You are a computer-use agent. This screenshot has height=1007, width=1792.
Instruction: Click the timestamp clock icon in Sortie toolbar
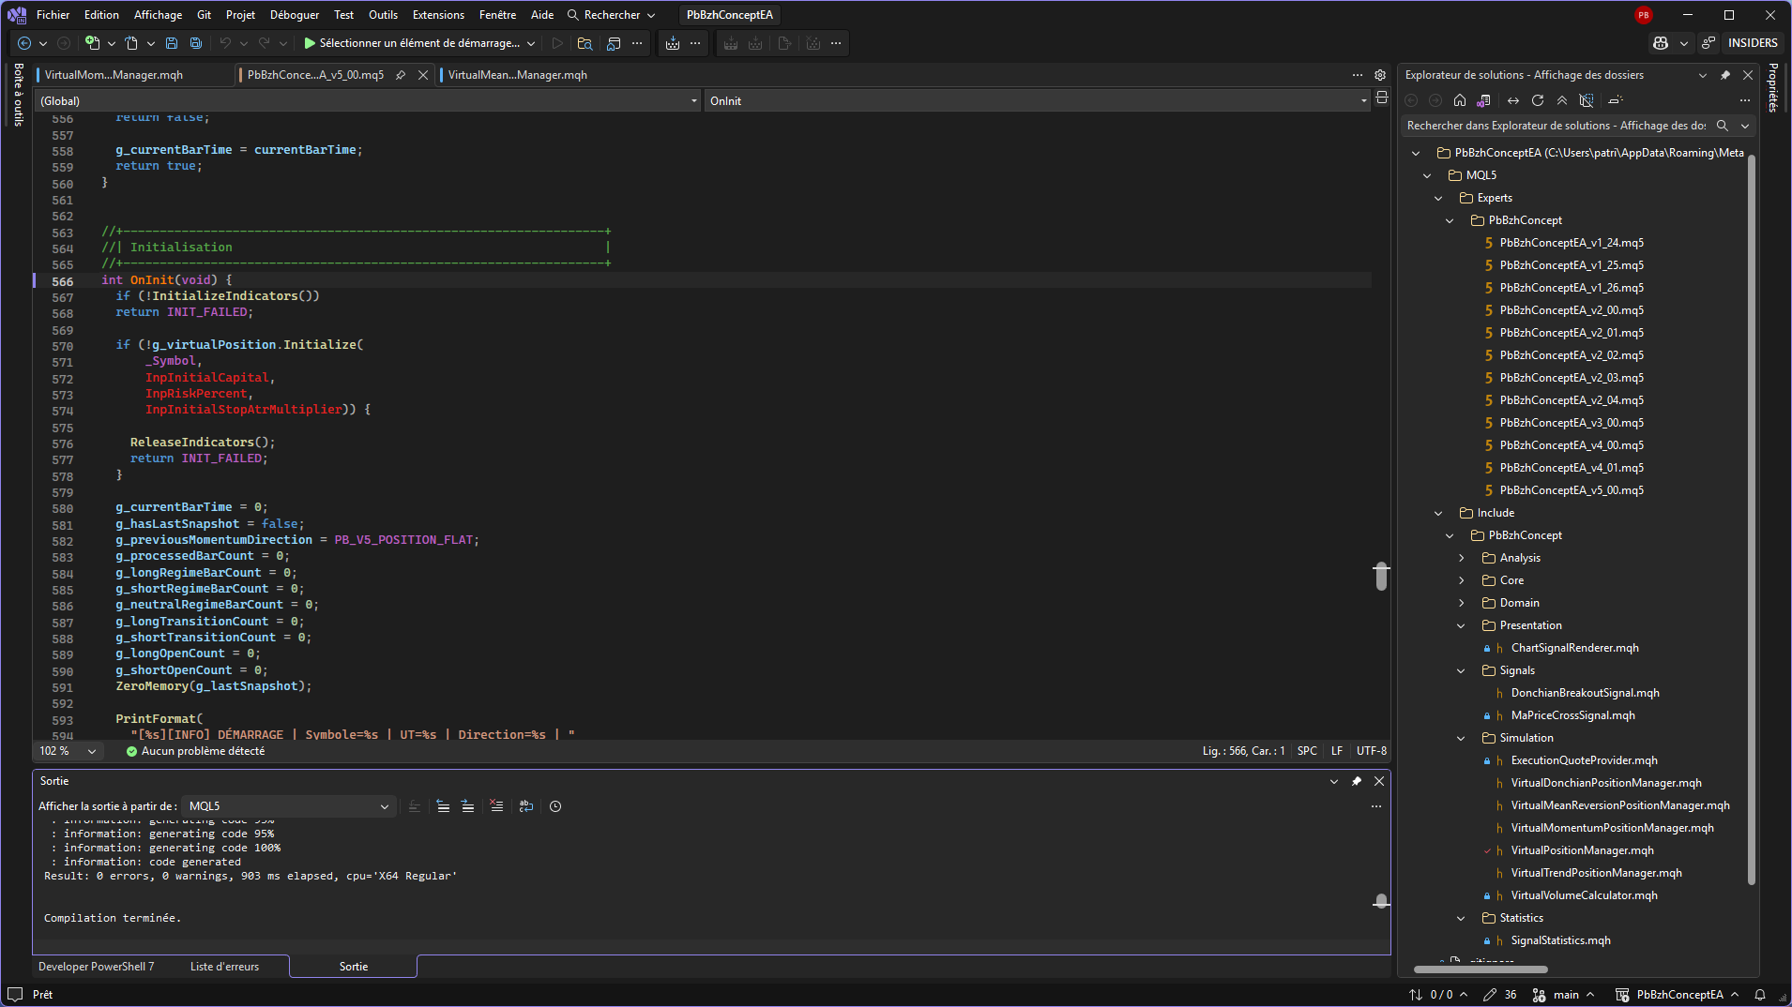(x=555, y=806)
